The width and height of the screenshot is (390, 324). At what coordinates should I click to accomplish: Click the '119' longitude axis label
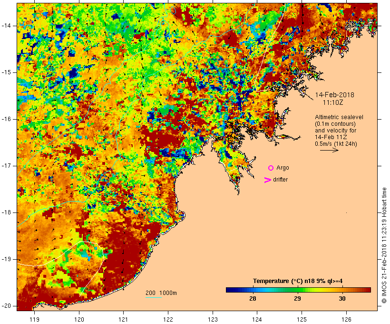click(34, 319)
